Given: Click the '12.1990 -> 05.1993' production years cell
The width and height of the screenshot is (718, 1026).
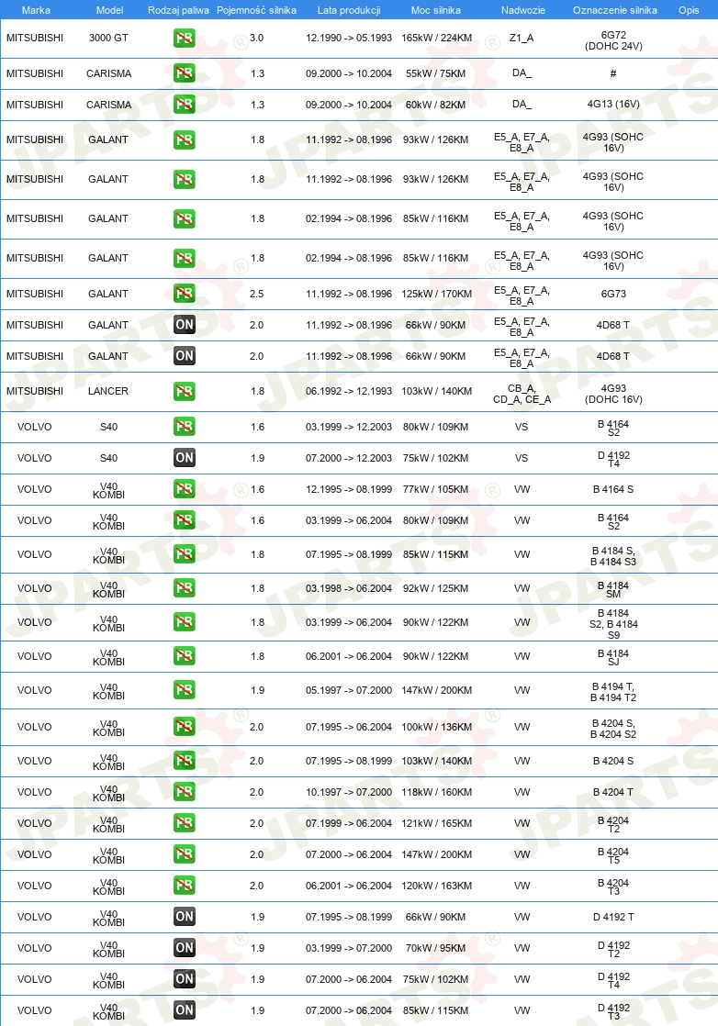Looking at the screenshot, I should tap(349, 38).
